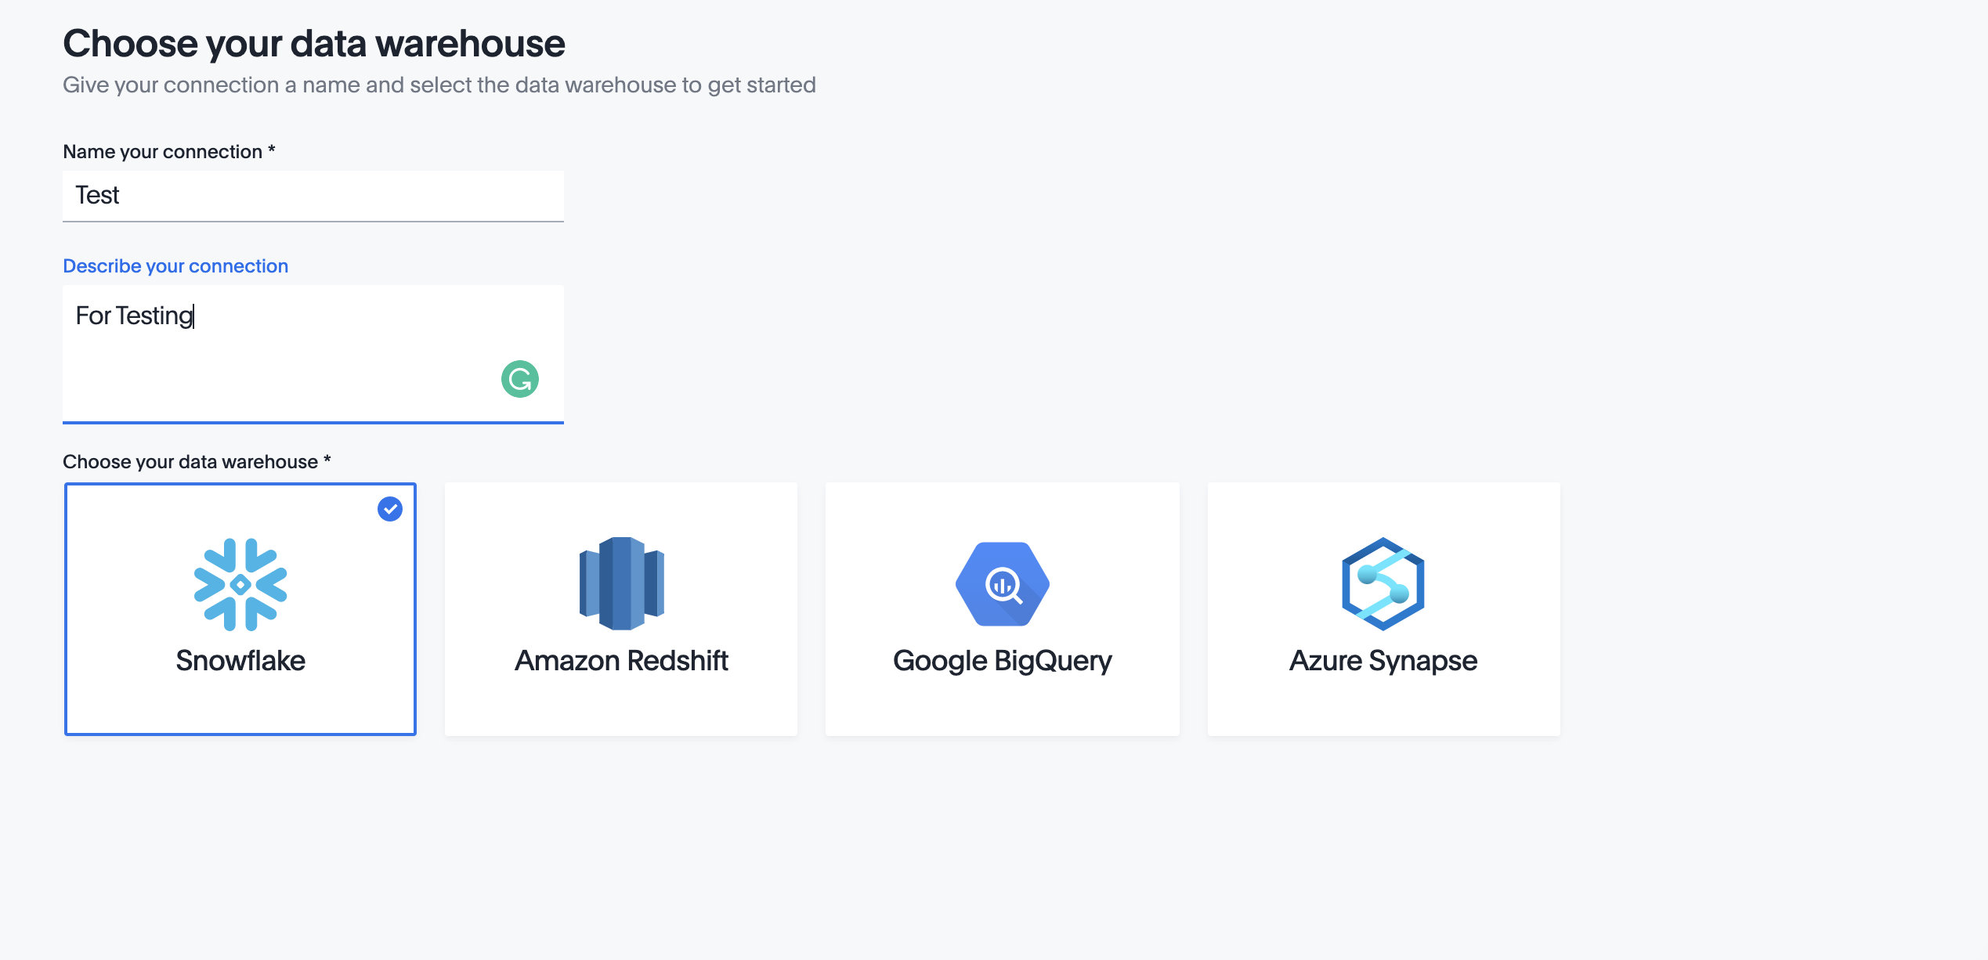Click the 'Snowflake' label text
The image size is (1988, 960).
click(x=240, y=660)
